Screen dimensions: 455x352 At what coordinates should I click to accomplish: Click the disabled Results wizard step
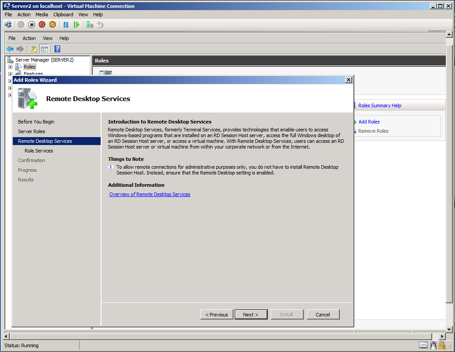coord(26,180)
